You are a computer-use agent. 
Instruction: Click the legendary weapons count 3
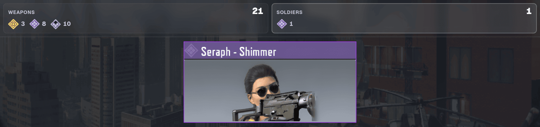point(23,24)
